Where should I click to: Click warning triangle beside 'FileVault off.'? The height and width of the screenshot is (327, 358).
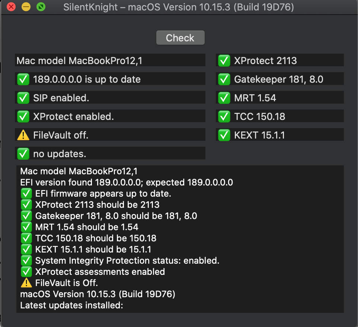click(23, 135)
